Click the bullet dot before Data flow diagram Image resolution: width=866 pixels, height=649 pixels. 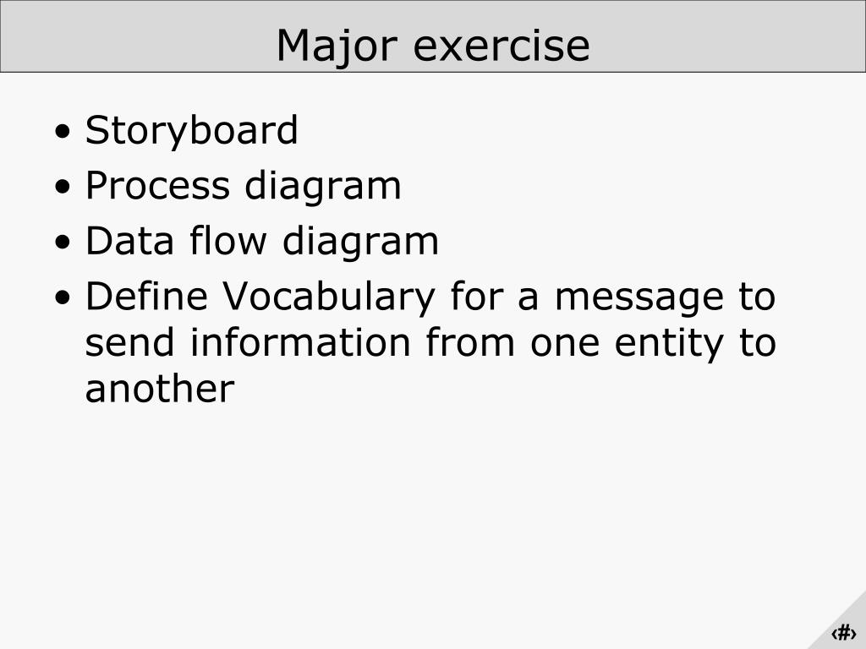[63, 243]
